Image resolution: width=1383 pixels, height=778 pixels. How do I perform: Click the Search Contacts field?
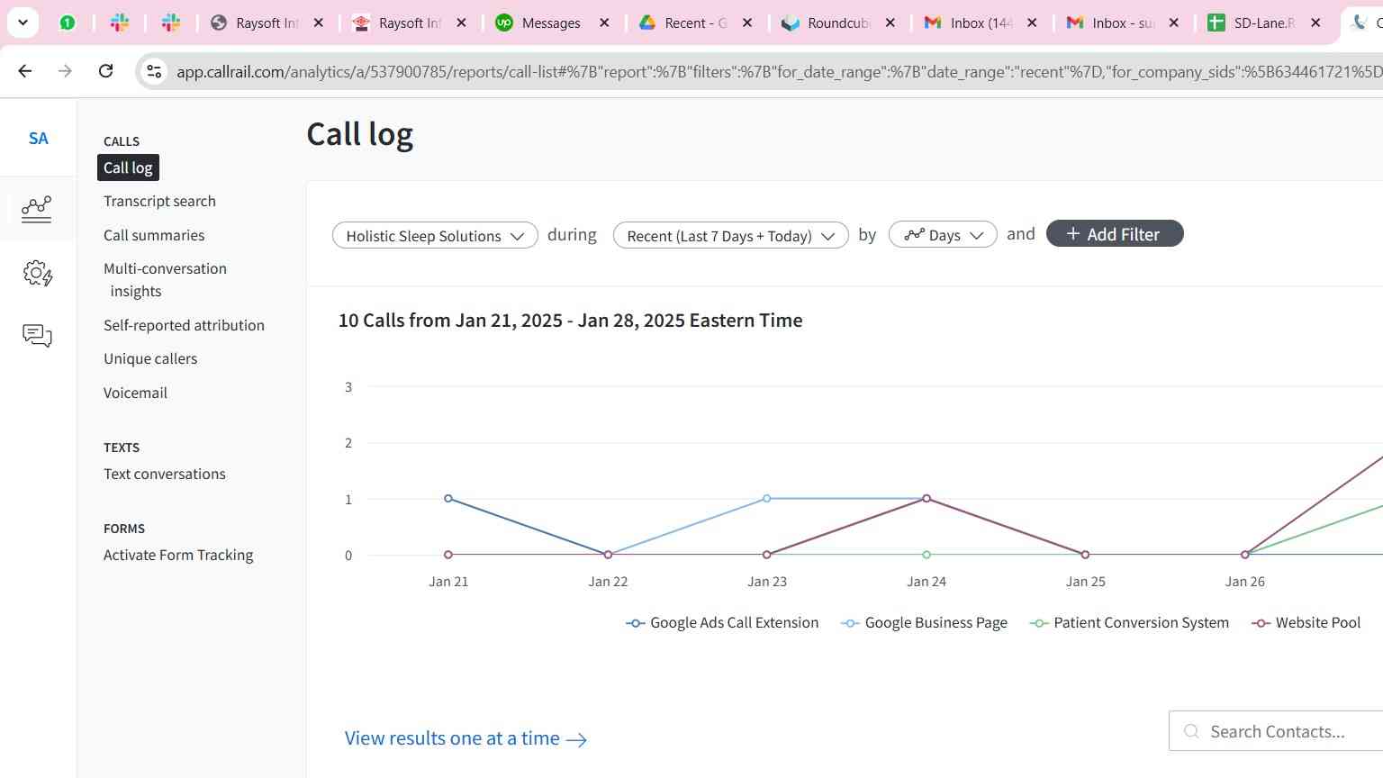pos(1276,731)
